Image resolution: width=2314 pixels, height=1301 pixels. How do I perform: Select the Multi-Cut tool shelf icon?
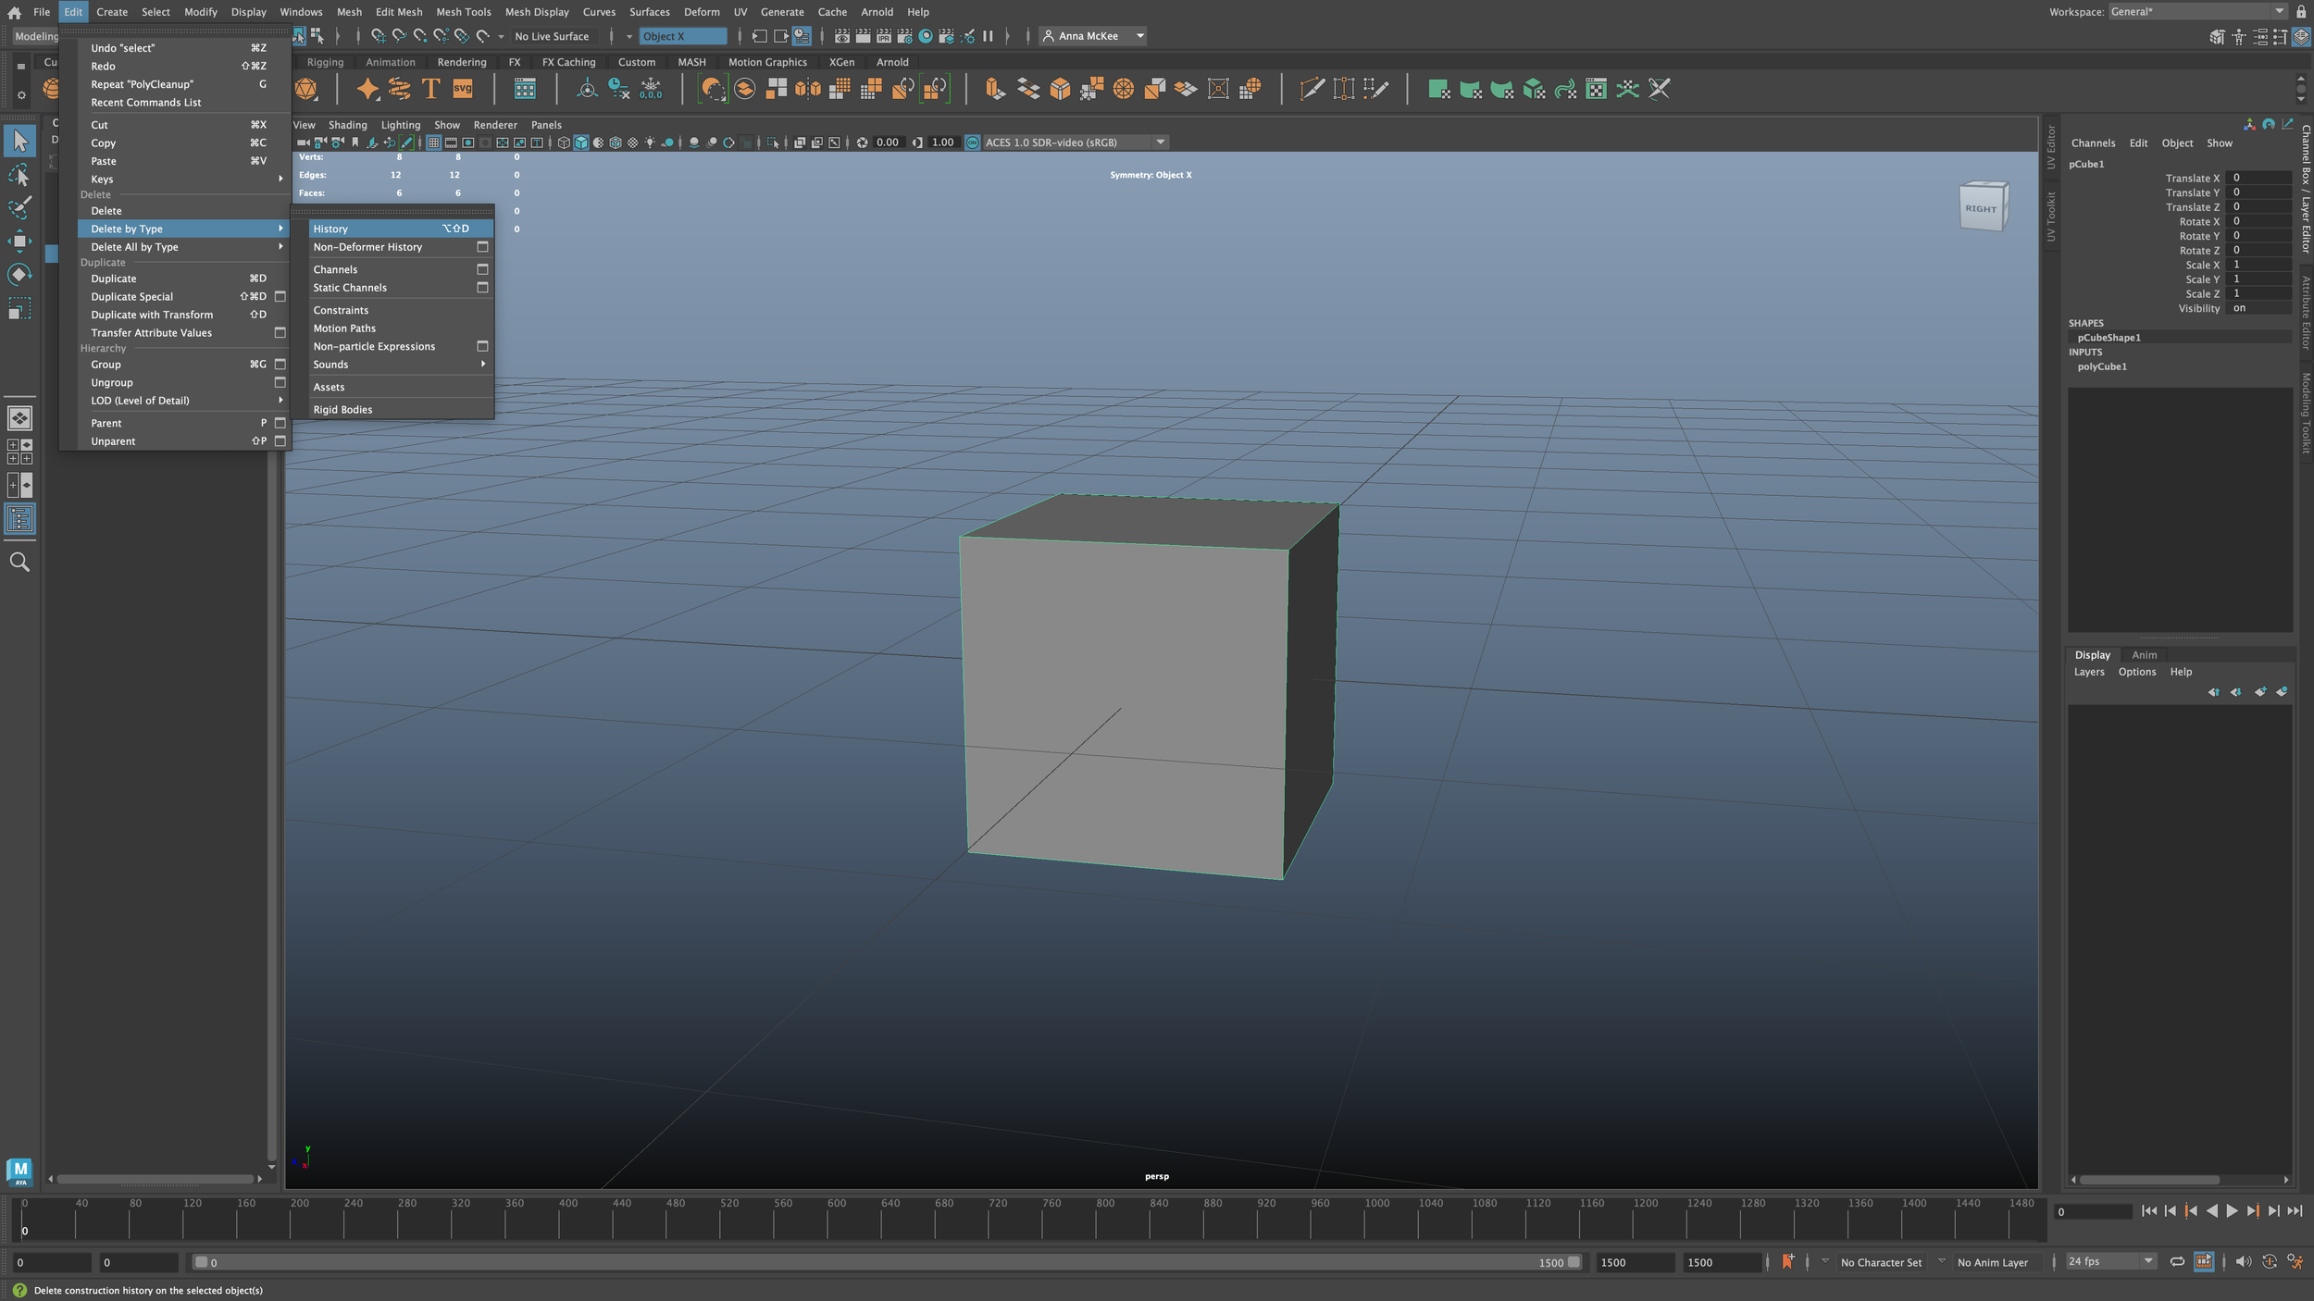1311,89
